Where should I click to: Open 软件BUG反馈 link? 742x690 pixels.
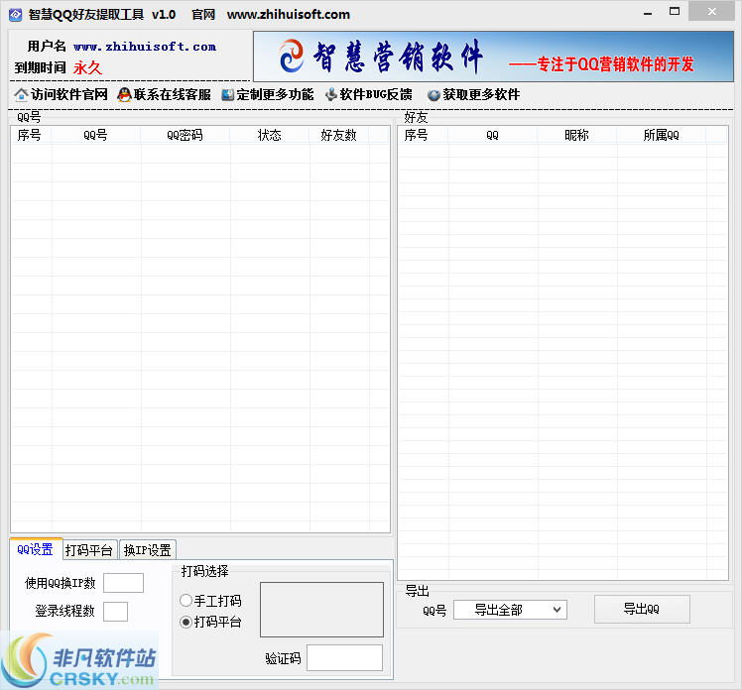(x=376, y=94)
